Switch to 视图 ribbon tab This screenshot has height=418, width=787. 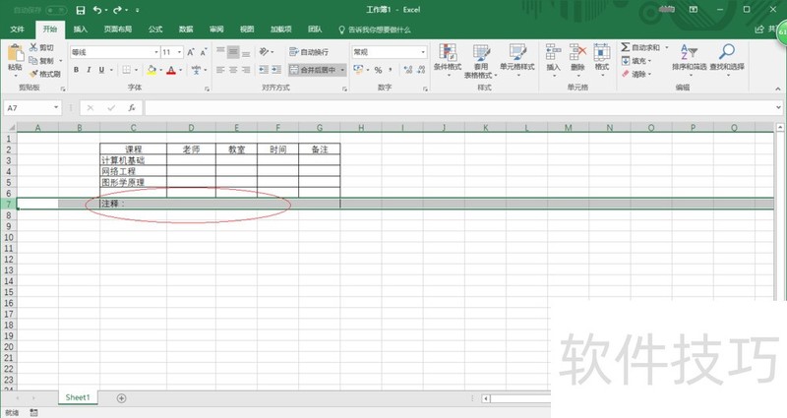coord(247,30)
